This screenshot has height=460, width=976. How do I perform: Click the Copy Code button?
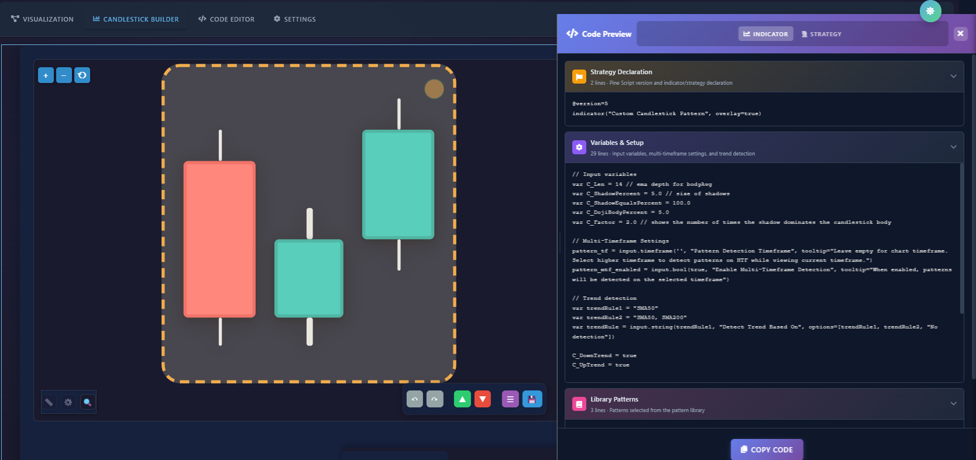coord(767,449)
